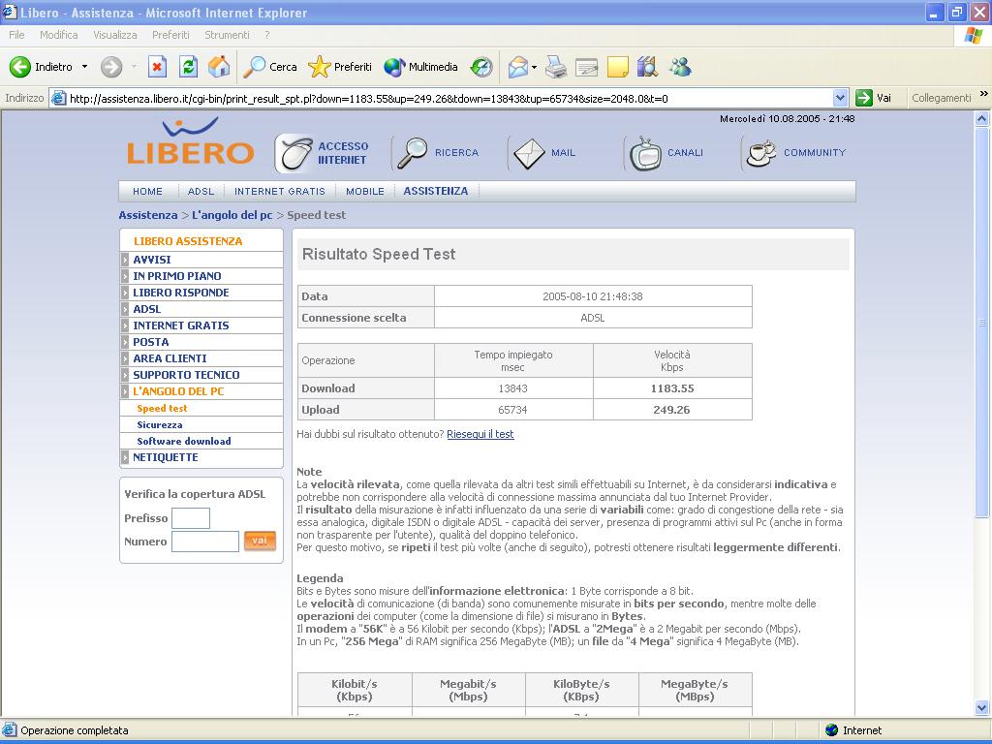
Task: Print page with printer icon
Action: point(556,67)
